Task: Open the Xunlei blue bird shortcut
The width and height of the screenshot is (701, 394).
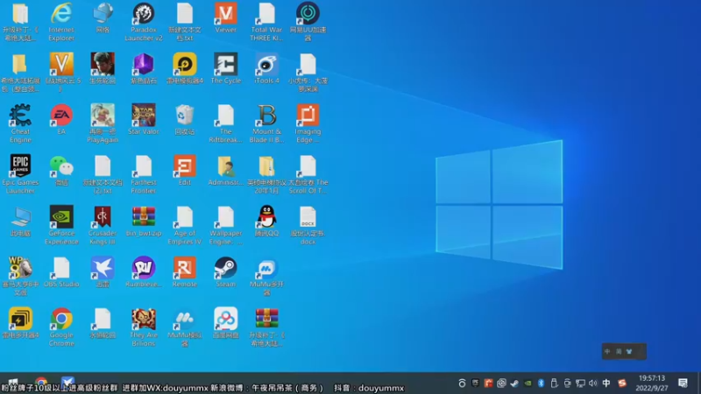Action: pyautogui.click(x=103, y=272)
